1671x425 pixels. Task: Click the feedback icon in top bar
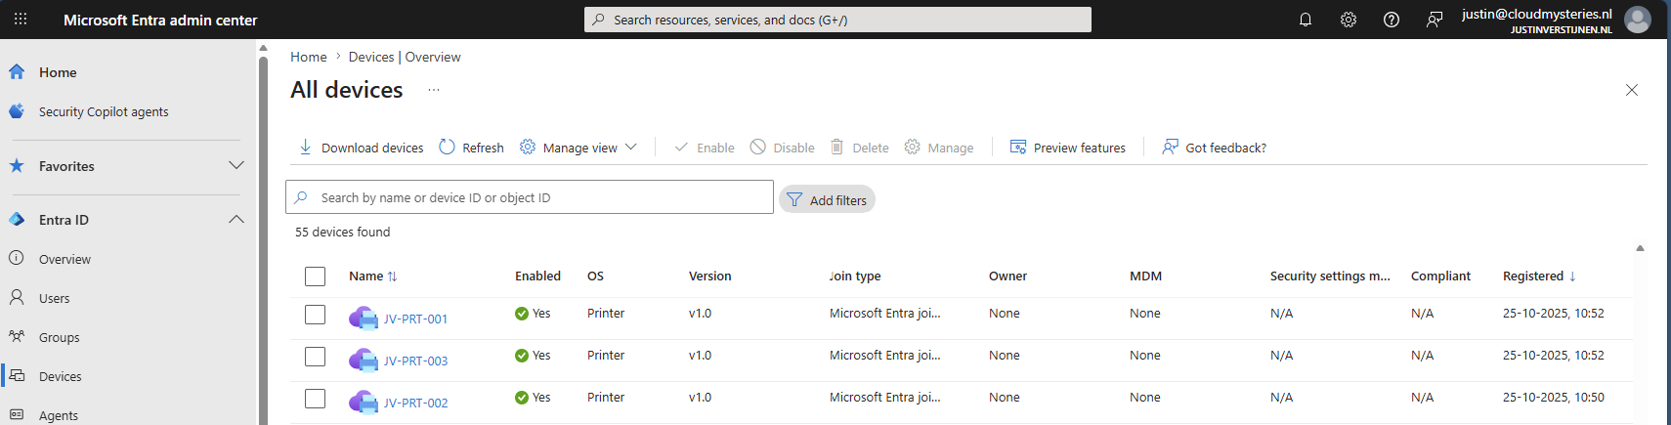click(x=1435, y=20)
